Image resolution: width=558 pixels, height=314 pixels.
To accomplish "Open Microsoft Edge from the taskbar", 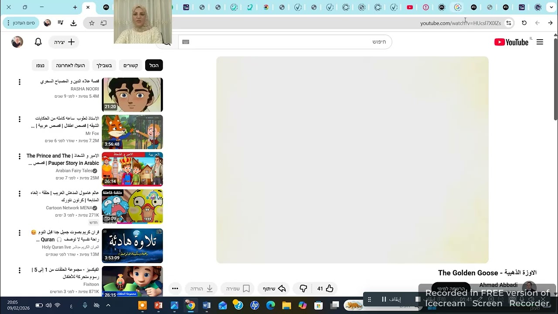I will (x=271, y=305).
